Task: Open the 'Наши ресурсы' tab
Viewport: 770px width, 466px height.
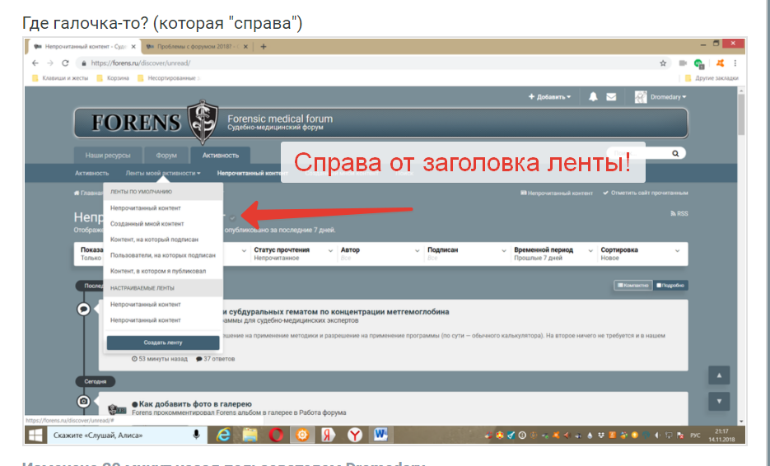Action: pyautogui.click(x=108, y=155)
